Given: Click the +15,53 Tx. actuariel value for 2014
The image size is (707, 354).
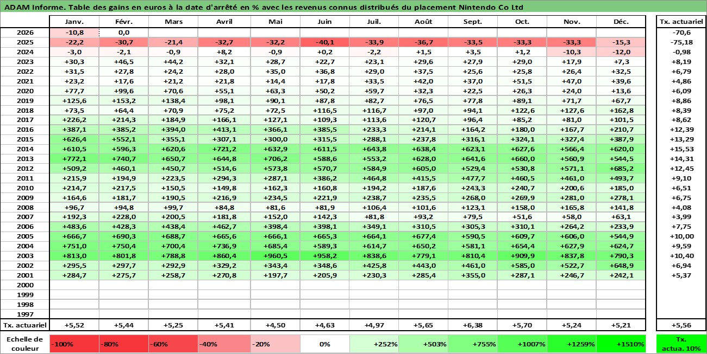Looking at the screenshot, I should tap(681, 149).
